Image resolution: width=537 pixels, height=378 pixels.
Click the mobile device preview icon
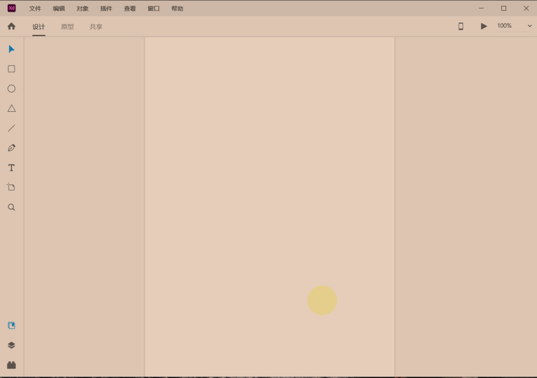click(460, 26)
